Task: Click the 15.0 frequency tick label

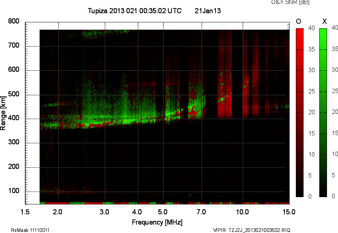Action: (289, 212)
